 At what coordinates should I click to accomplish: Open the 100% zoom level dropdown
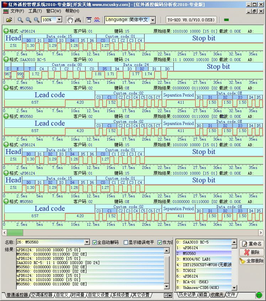pyautogui.click(x=59, y=20)
